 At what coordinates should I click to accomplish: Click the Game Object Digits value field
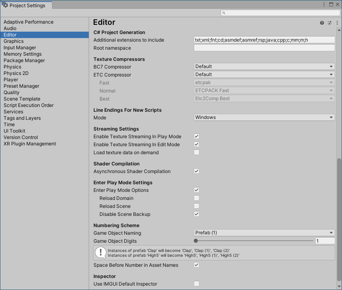[x=325, y=241]
